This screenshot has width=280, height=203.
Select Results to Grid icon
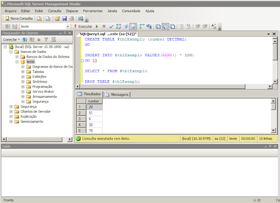[x=165, y=27]
